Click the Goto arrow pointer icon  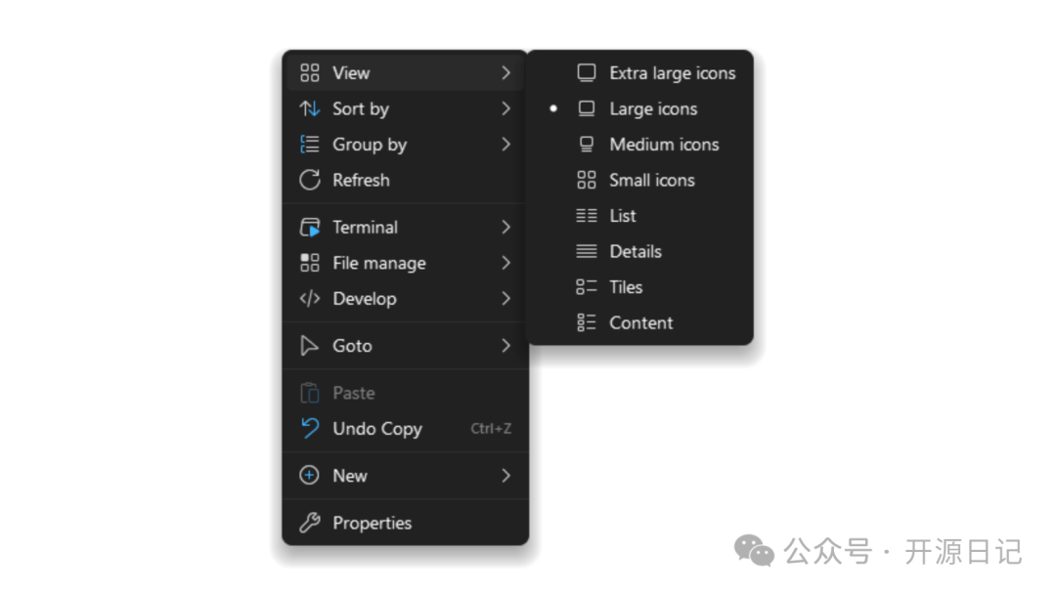(310, 346)
